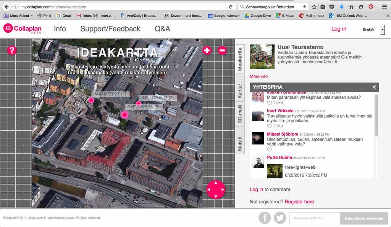The image size is (391, 227).
Task: Select the YHTEISPIHA pink map pin
Action: (125, 115)
